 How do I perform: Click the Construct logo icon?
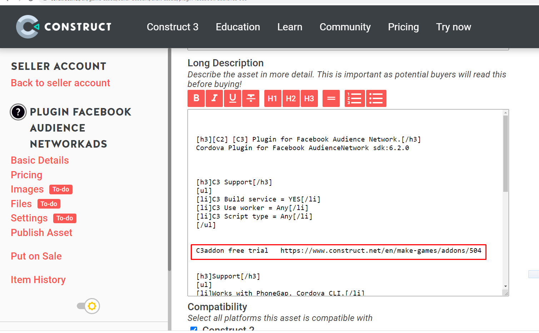point(28,27)
